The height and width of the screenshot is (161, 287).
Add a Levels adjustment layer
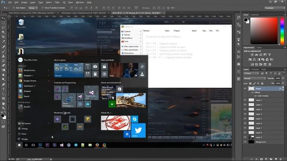click(x=257, y=55)
